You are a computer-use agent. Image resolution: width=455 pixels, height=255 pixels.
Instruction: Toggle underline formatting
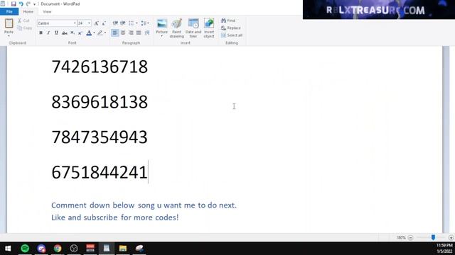(56, 33)
